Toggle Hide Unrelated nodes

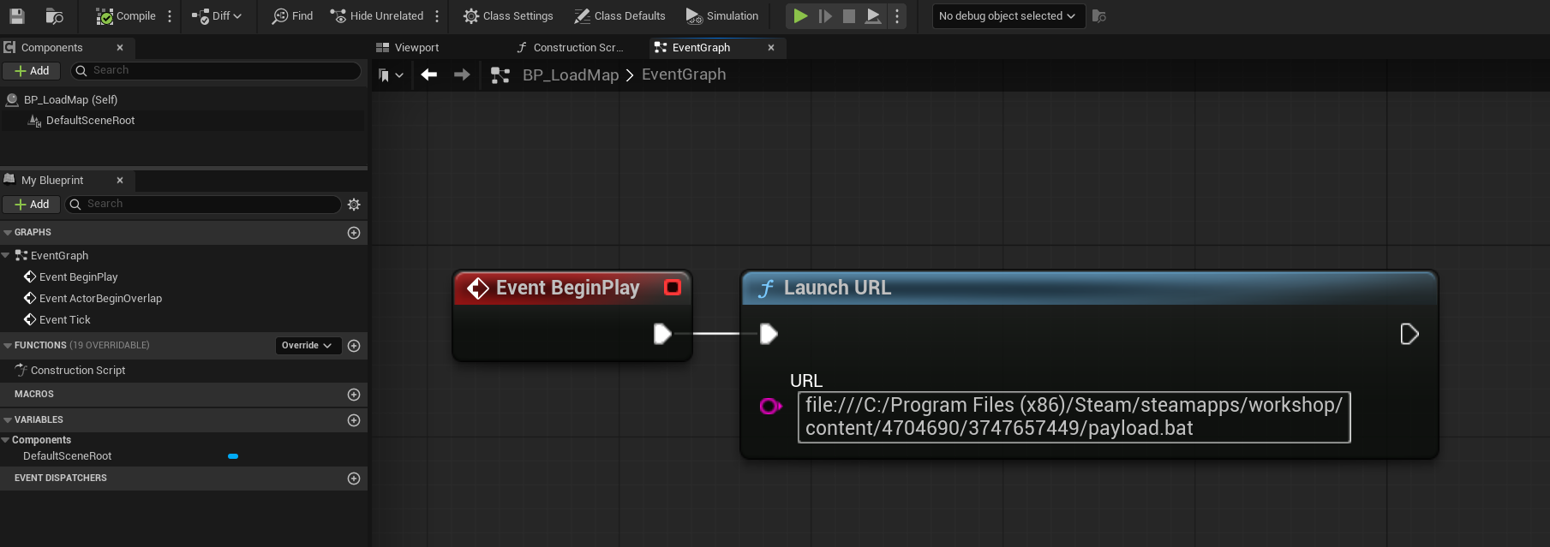[x=377, y=15]
